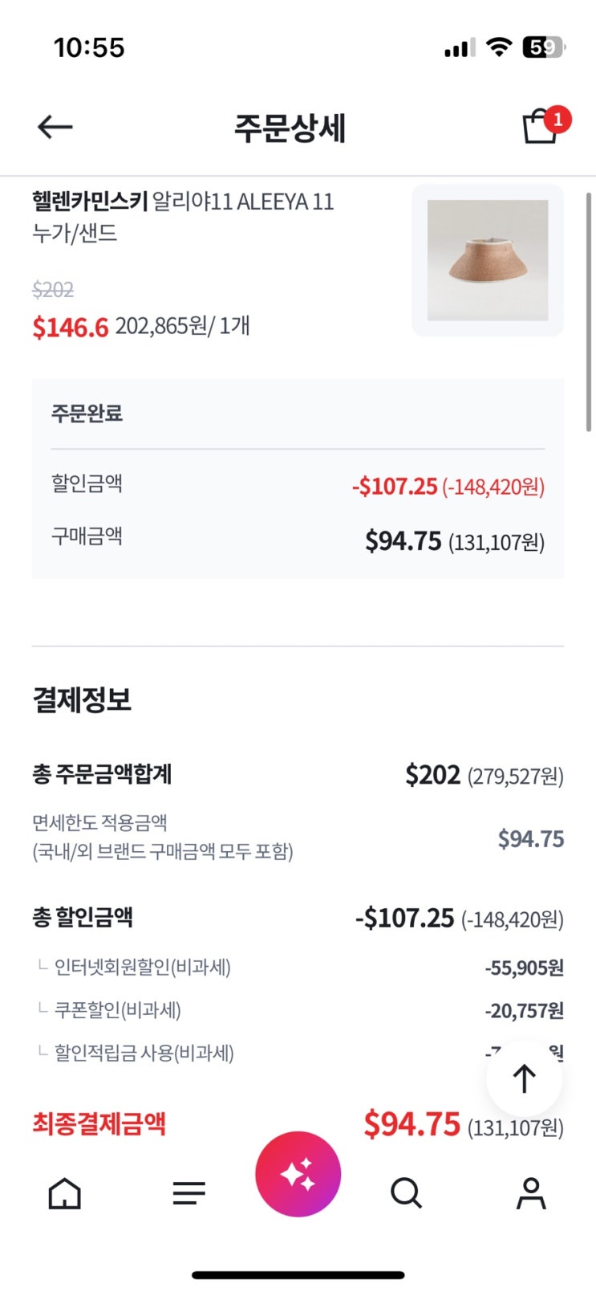
Task: Open the shopping bag cart
Action: [x=539, y=128]
